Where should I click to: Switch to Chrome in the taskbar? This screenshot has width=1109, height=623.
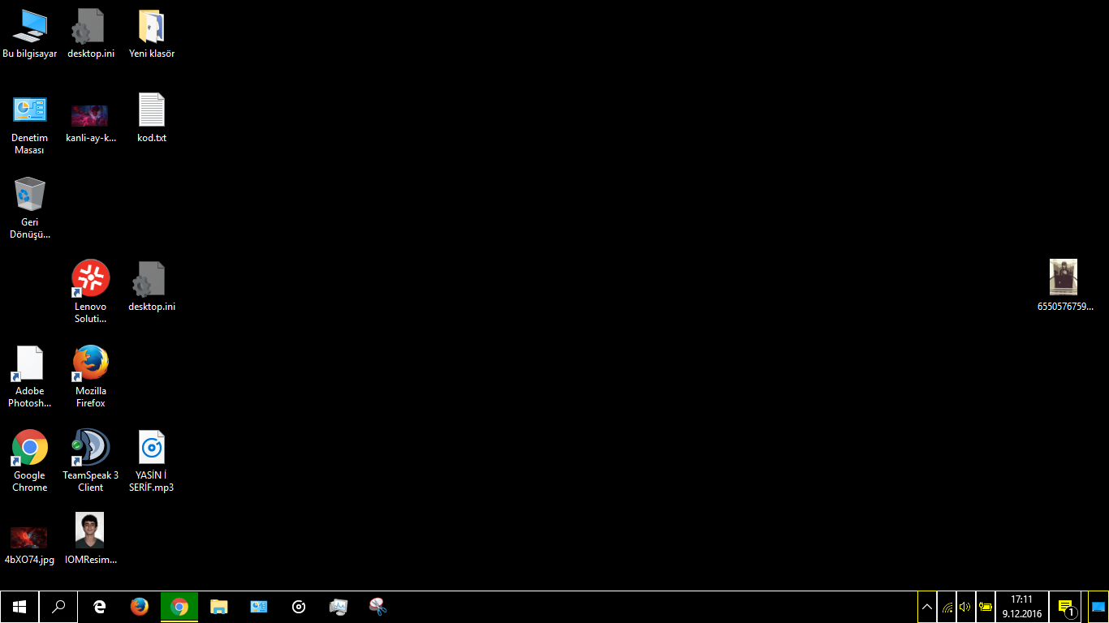(179, 607)
